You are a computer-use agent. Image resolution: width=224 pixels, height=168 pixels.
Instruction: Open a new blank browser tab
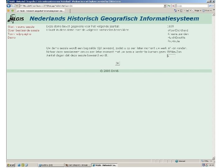68,11
